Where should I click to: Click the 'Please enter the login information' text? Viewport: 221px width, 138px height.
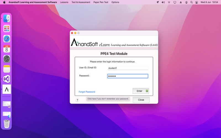[112, 62]
